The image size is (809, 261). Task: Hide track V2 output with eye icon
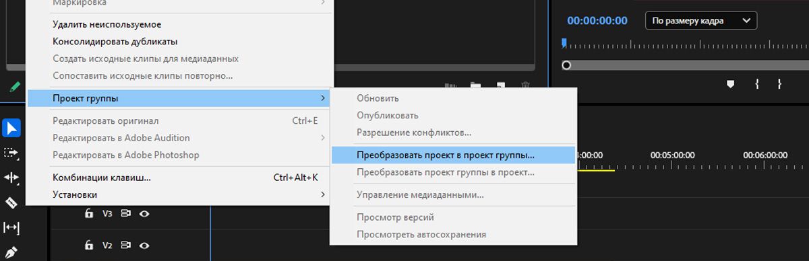point(144,245)
